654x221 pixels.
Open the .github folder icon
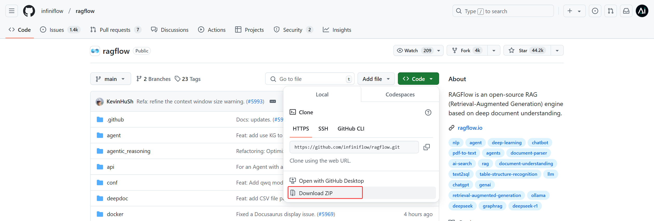(100, 119)
